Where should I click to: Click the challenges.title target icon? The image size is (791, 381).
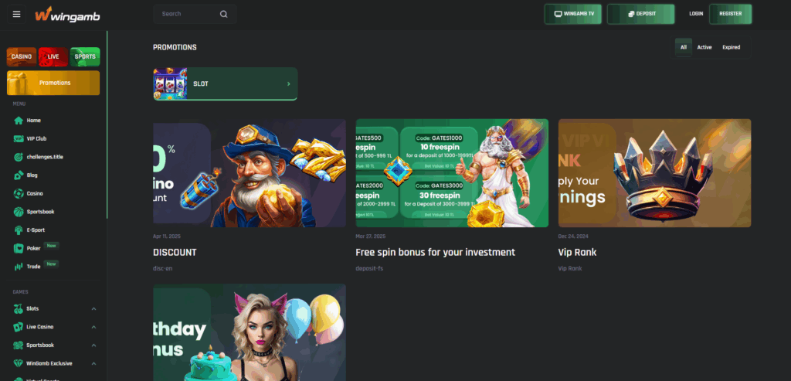pos(19,157)
